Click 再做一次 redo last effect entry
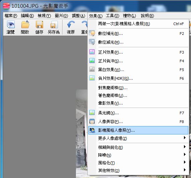The width and height of the screenshot is (191, 178). pos(138,24)
